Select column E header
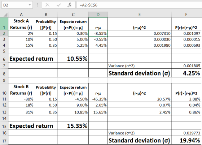This screenshot has width=202, height=145. (139, 14)
